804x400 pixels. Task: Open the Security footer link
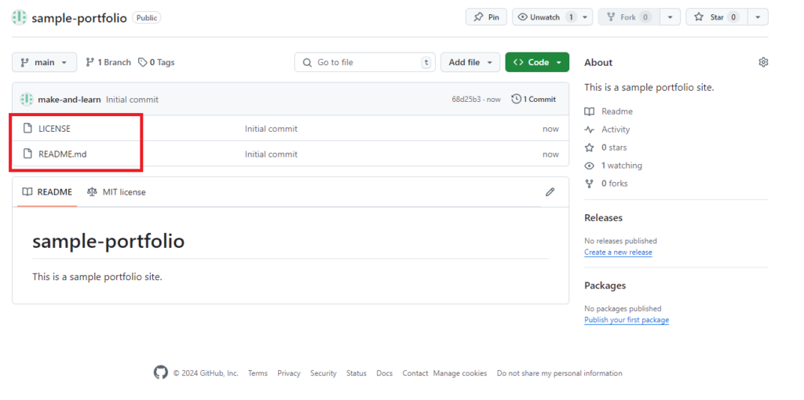coord(323,373)
